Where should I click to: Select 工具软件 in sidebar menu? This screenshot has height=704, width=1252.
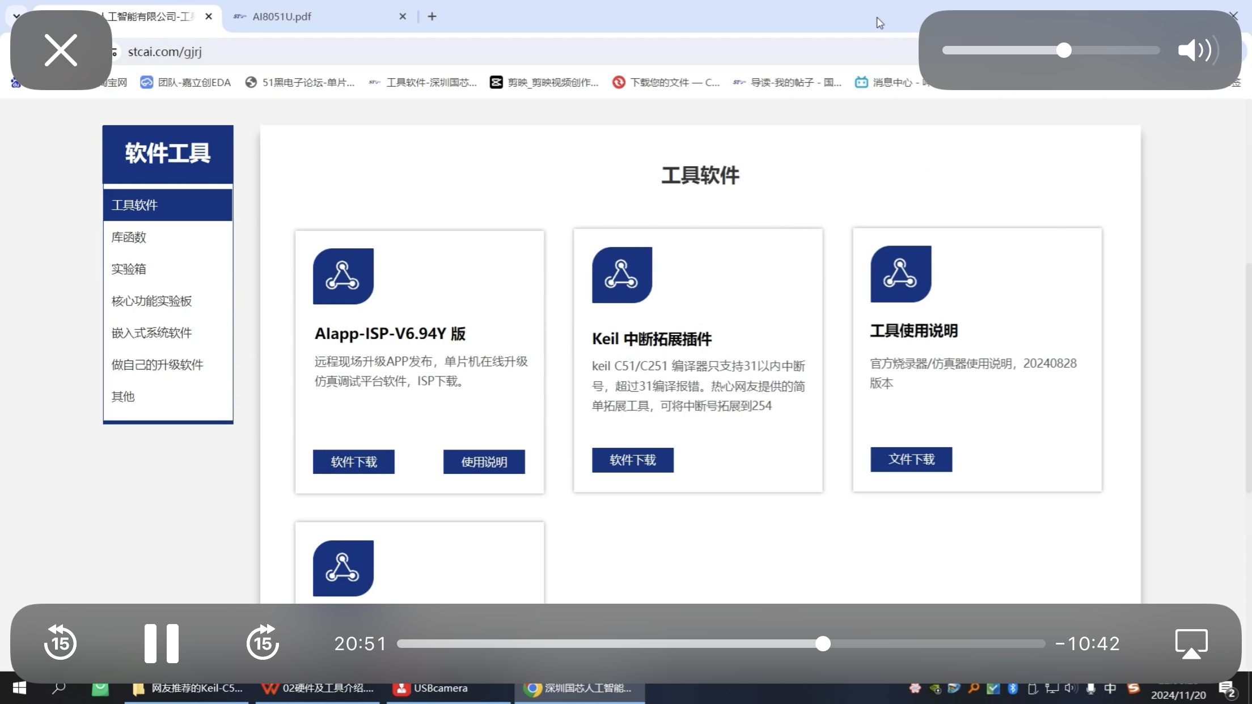point(168,205)
